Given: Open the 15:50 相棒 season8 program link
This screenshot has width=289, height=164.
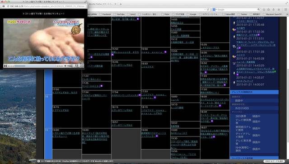Looking at the screenshot, I should click(x=125, y=52).
